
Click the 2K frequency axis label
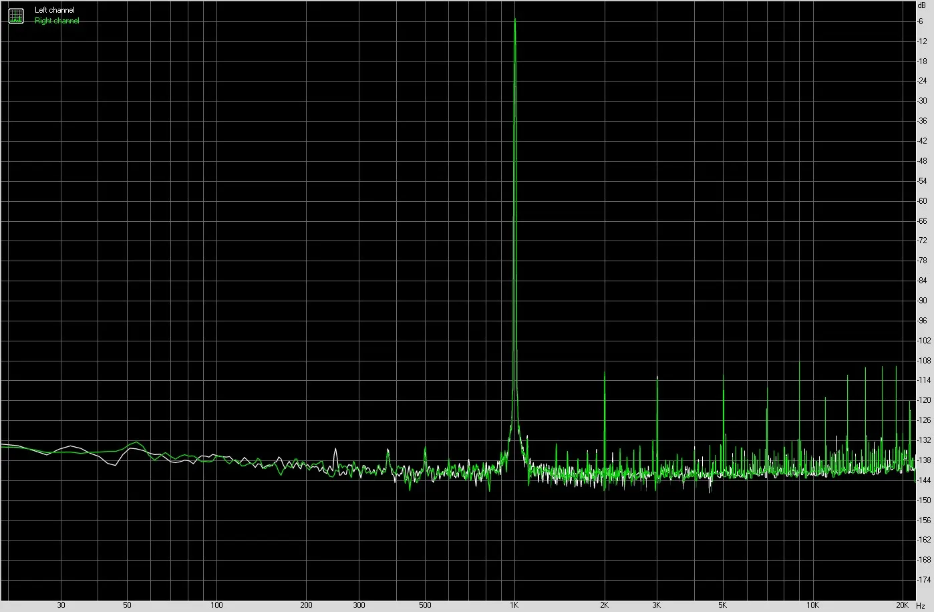pos(604,605)
